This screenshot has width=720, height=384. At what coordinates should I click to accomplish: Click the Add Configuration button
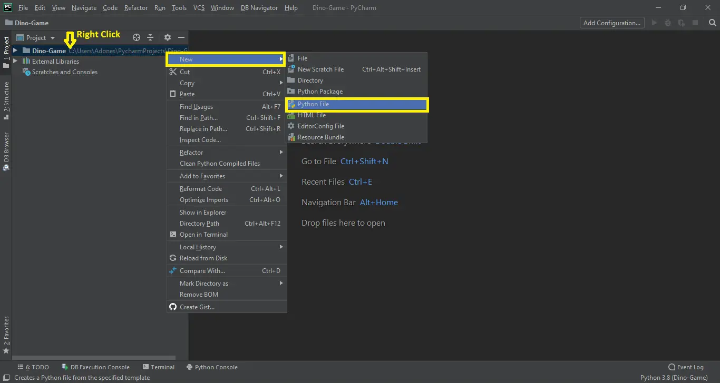[x=611, y=23]
